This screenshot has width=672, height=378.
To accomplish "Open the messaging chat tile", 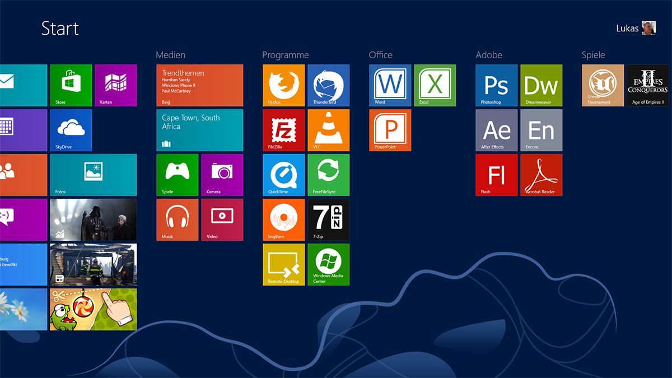I will tap(24, 220).
